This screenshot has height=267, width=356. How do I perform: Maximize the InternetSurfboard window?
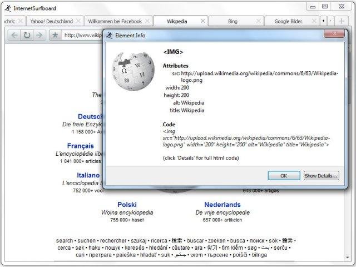pos(325,7)
